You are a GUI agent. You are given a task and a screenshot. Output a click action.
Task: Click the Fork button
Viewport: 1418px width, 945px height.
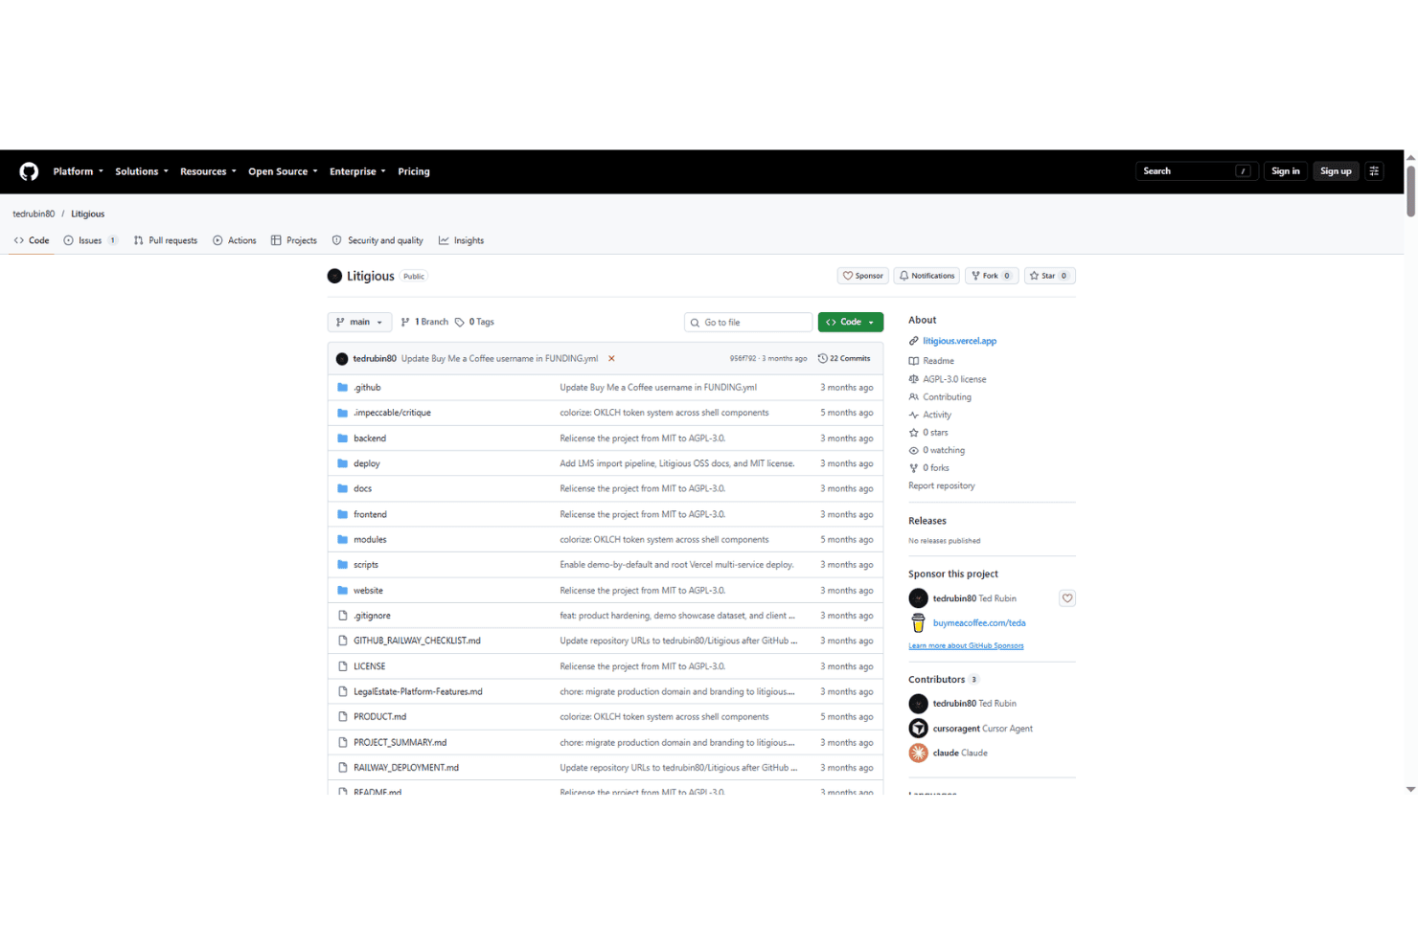[x=991, y=276]
